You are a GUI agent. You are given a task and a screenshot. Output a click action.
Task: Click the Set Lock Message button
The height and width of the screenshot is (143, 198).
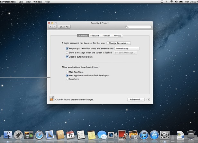125,52
